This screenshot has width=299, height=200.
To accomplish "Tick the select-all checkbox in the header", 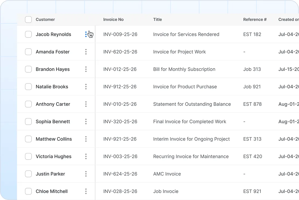I will [28, 19].
